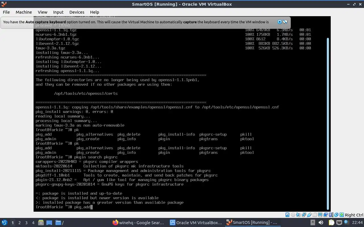Open the removable media eject tray icon
The height and width of the screenshot is (227, 364).
click(x=313, y=222)
